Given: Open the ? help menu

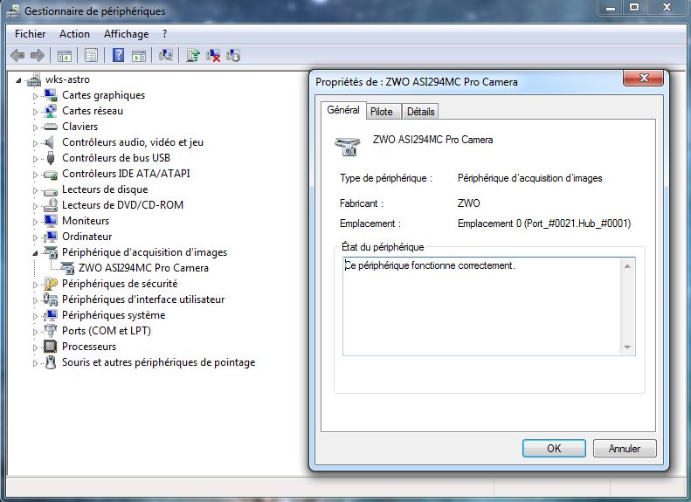Looking at the screenshot, I should pyautogui.click(x=165, y=34).
